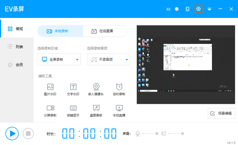Viewport: 238px width, 145px height.
Task: Switch to the 常规 sidebar tab
Action: [x=17, y=29]
